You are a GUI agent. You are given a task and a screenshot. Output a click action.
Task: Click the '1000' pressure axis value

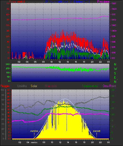click(x=114, y=31)
